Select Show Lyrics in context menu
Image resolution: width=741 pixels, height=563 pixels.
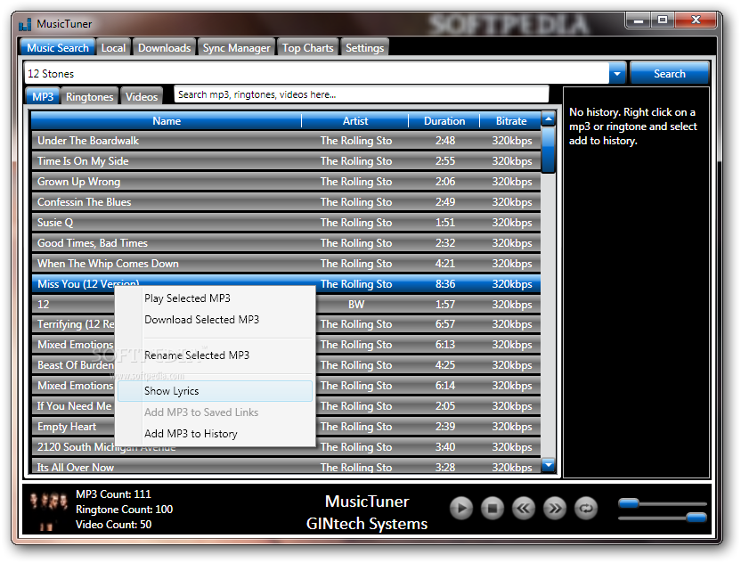point(215,391)
